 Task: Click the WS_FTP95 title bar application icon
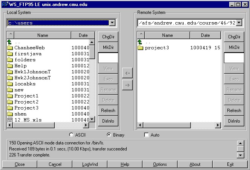click(x=5, y=4)
